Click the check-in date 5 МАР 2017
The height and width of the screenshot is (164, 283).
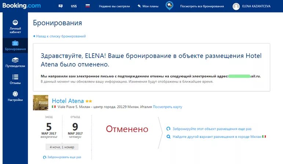(x=49, y=130)
